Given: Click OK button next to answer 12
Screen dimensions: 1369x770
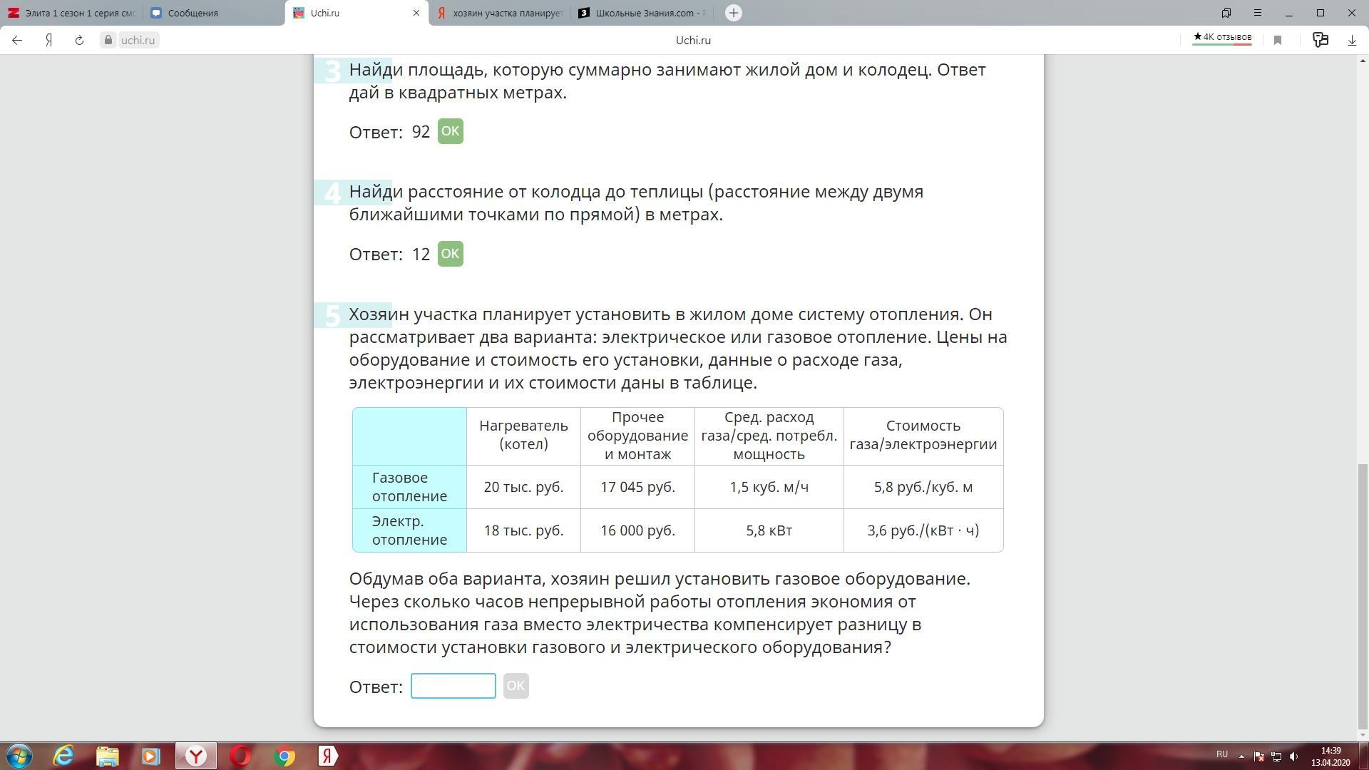Looking at the screenshot, I should click(450, 254).
